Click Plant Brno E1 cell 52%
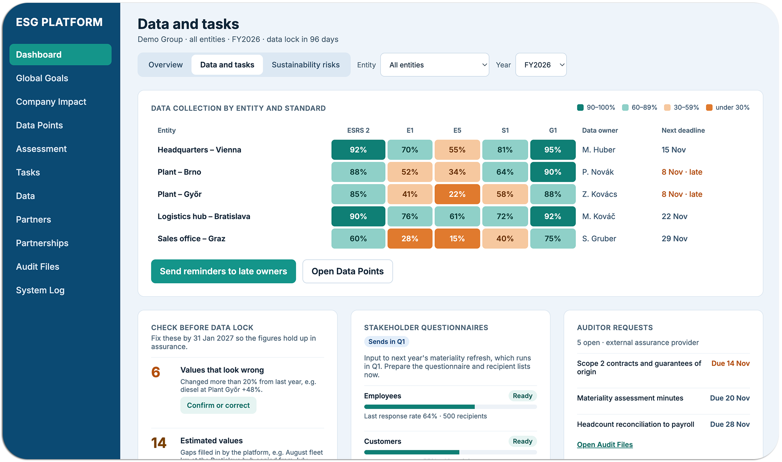The width and height of the screenshot is (782, 462). pos(410,172)
